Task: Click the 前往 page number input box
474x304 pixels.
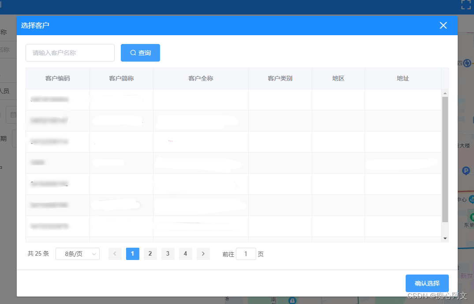Action: coord(246,254)
